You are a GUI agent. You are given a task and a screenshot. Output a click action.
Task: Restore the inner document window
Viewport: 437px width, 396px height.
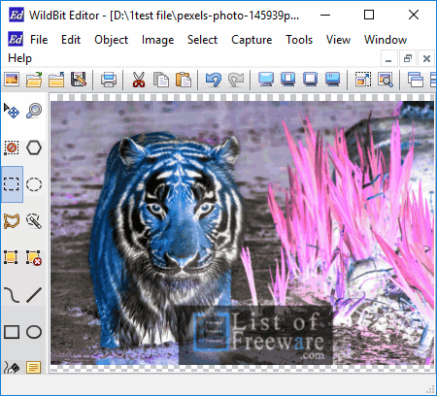coord(408,59)
